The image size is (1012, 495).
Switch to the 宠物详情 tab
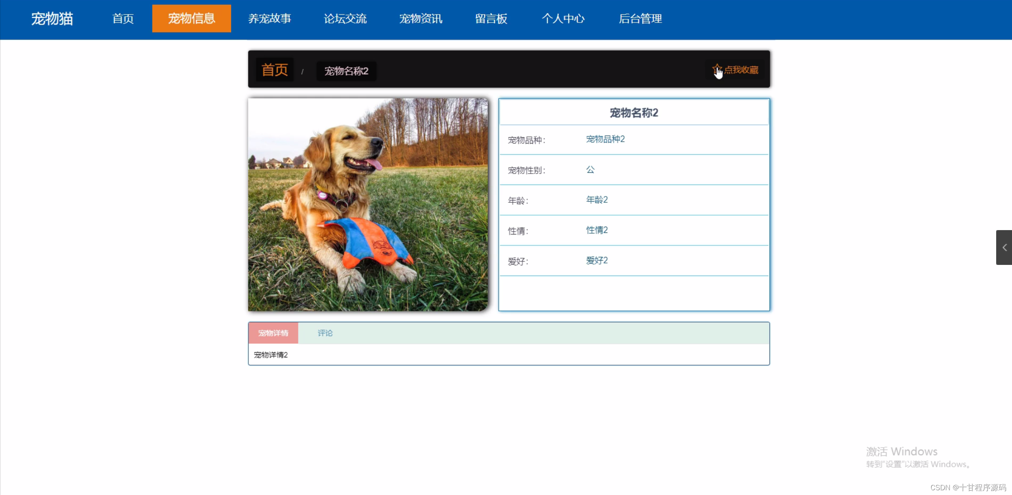[273, 333]
